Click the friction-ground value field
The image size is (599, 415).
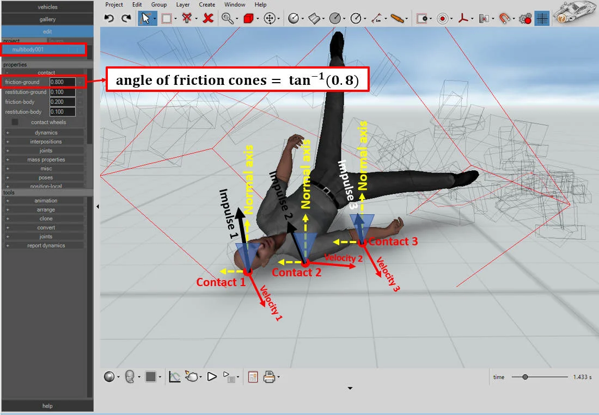pyautogui.click(x=62, y=82)
